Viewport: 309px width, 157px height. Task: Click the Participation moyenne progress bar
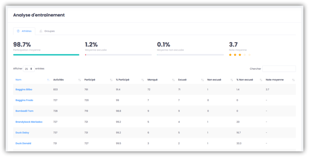tap(46, 55)
